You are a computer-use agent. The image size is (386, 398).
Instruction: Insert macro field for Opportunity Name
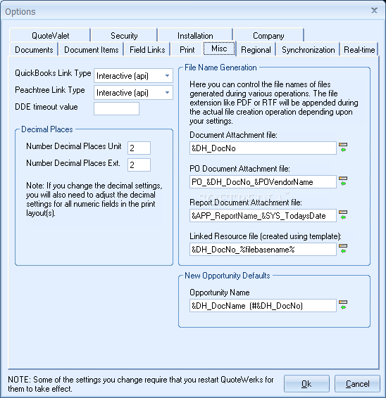point(343,304)
